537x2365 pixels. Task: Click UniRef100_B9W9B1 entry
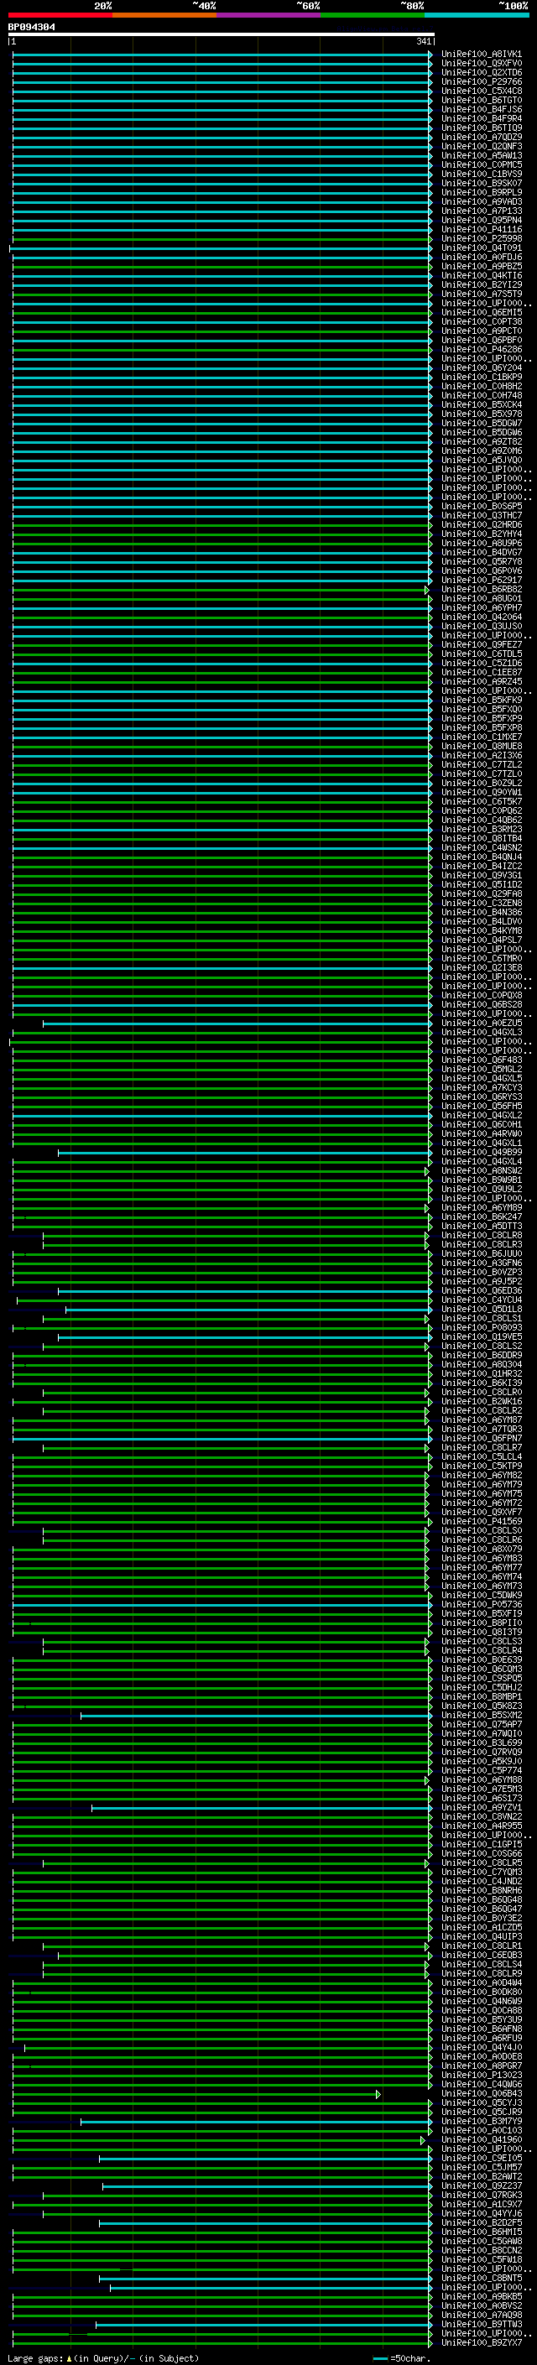(x=482, y=1180)
